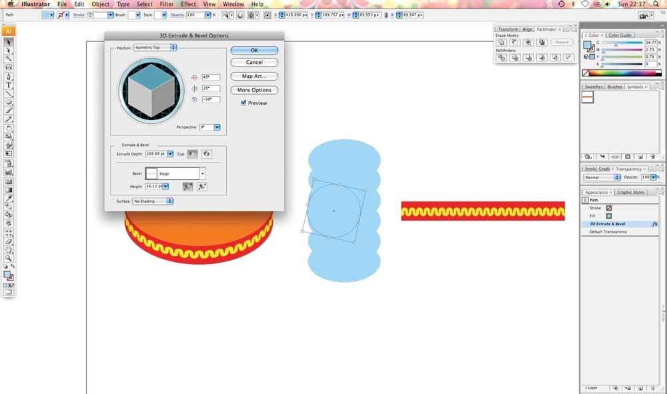Select the Magic Wand tool
Image resolution: width=667 pixels, height=394 pixels.
(9, 59)
